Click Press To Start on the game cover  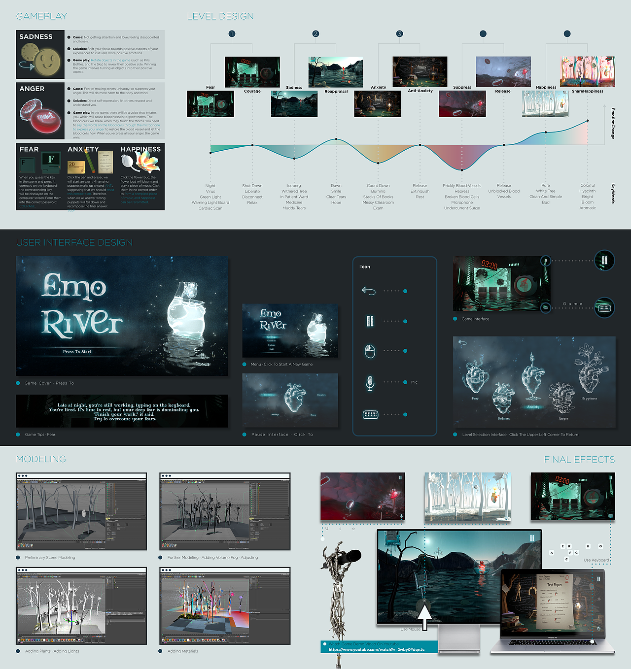click(77, 352)
